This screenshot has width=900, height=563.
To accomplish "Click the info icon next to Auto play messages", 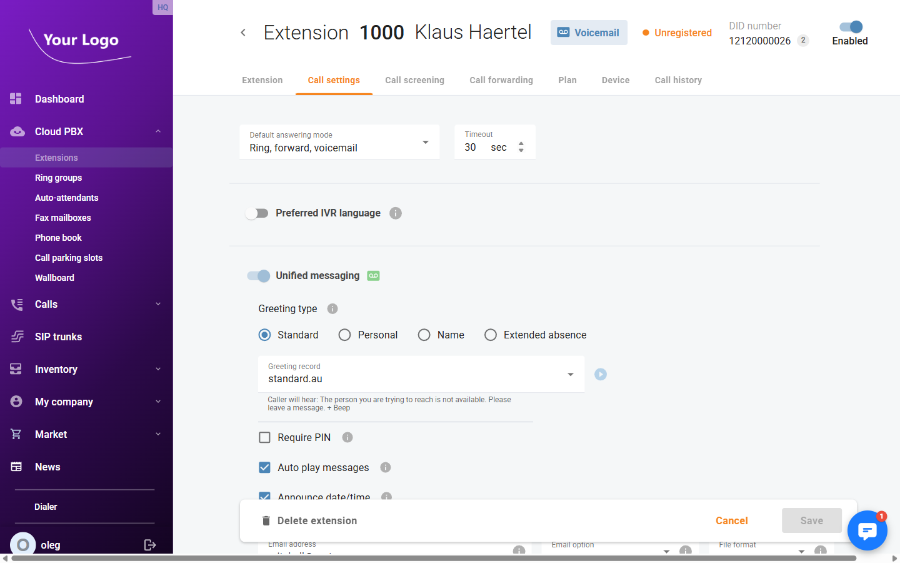I will pos(386,467).
